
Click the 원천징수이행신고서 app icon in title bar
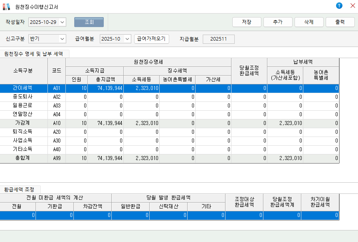click(x=6, y=7)
